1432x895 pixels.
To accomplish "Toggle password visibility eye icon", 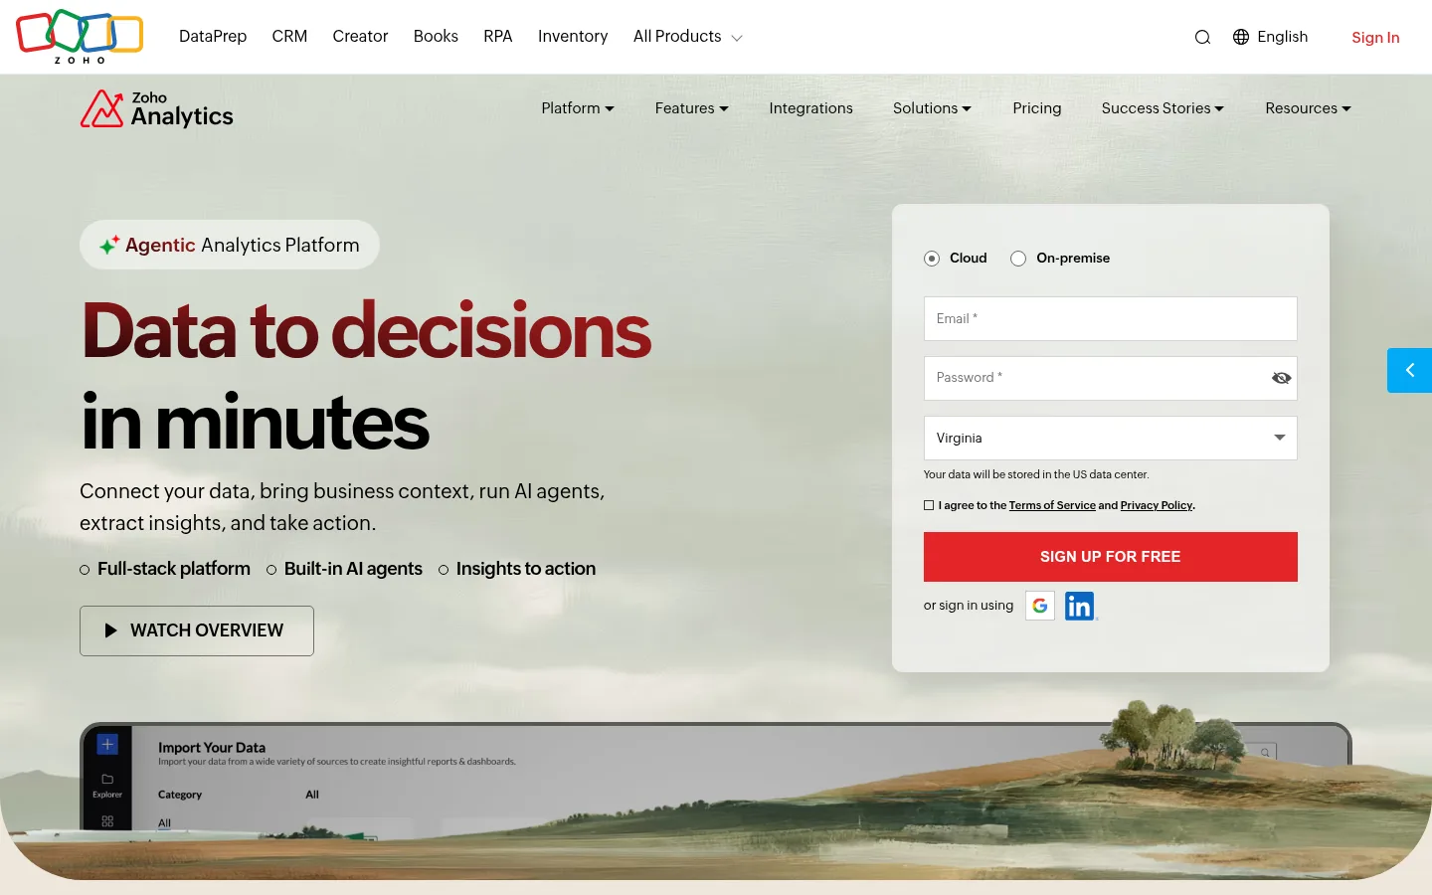I will (x=1281, y=378).
